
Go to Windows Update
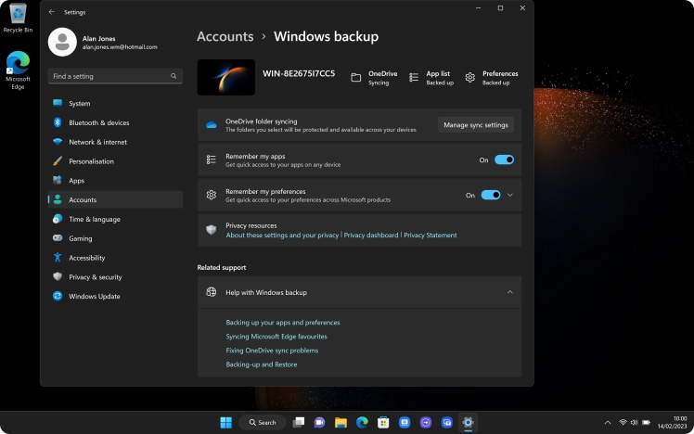(115, 297)
